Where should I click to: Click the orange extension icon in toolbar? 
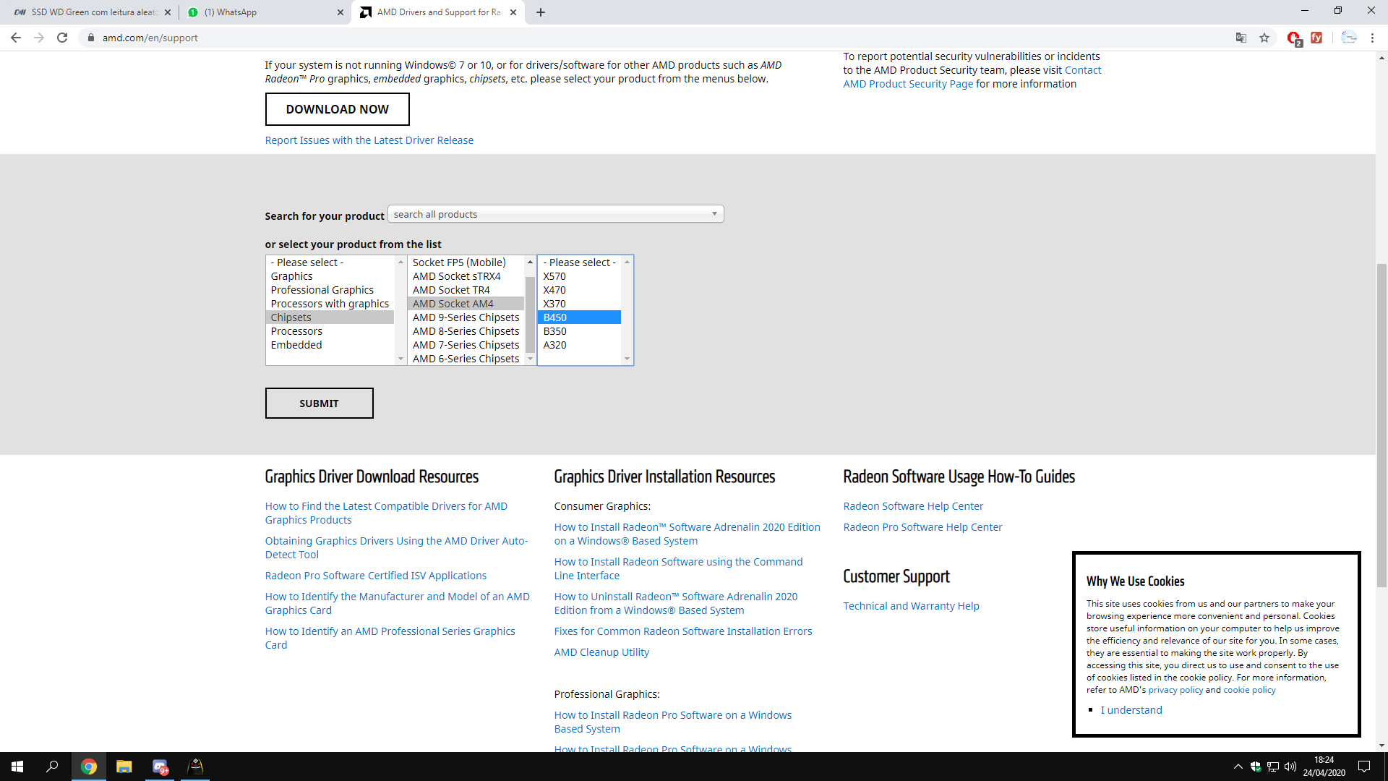[x=1316, y=38]
